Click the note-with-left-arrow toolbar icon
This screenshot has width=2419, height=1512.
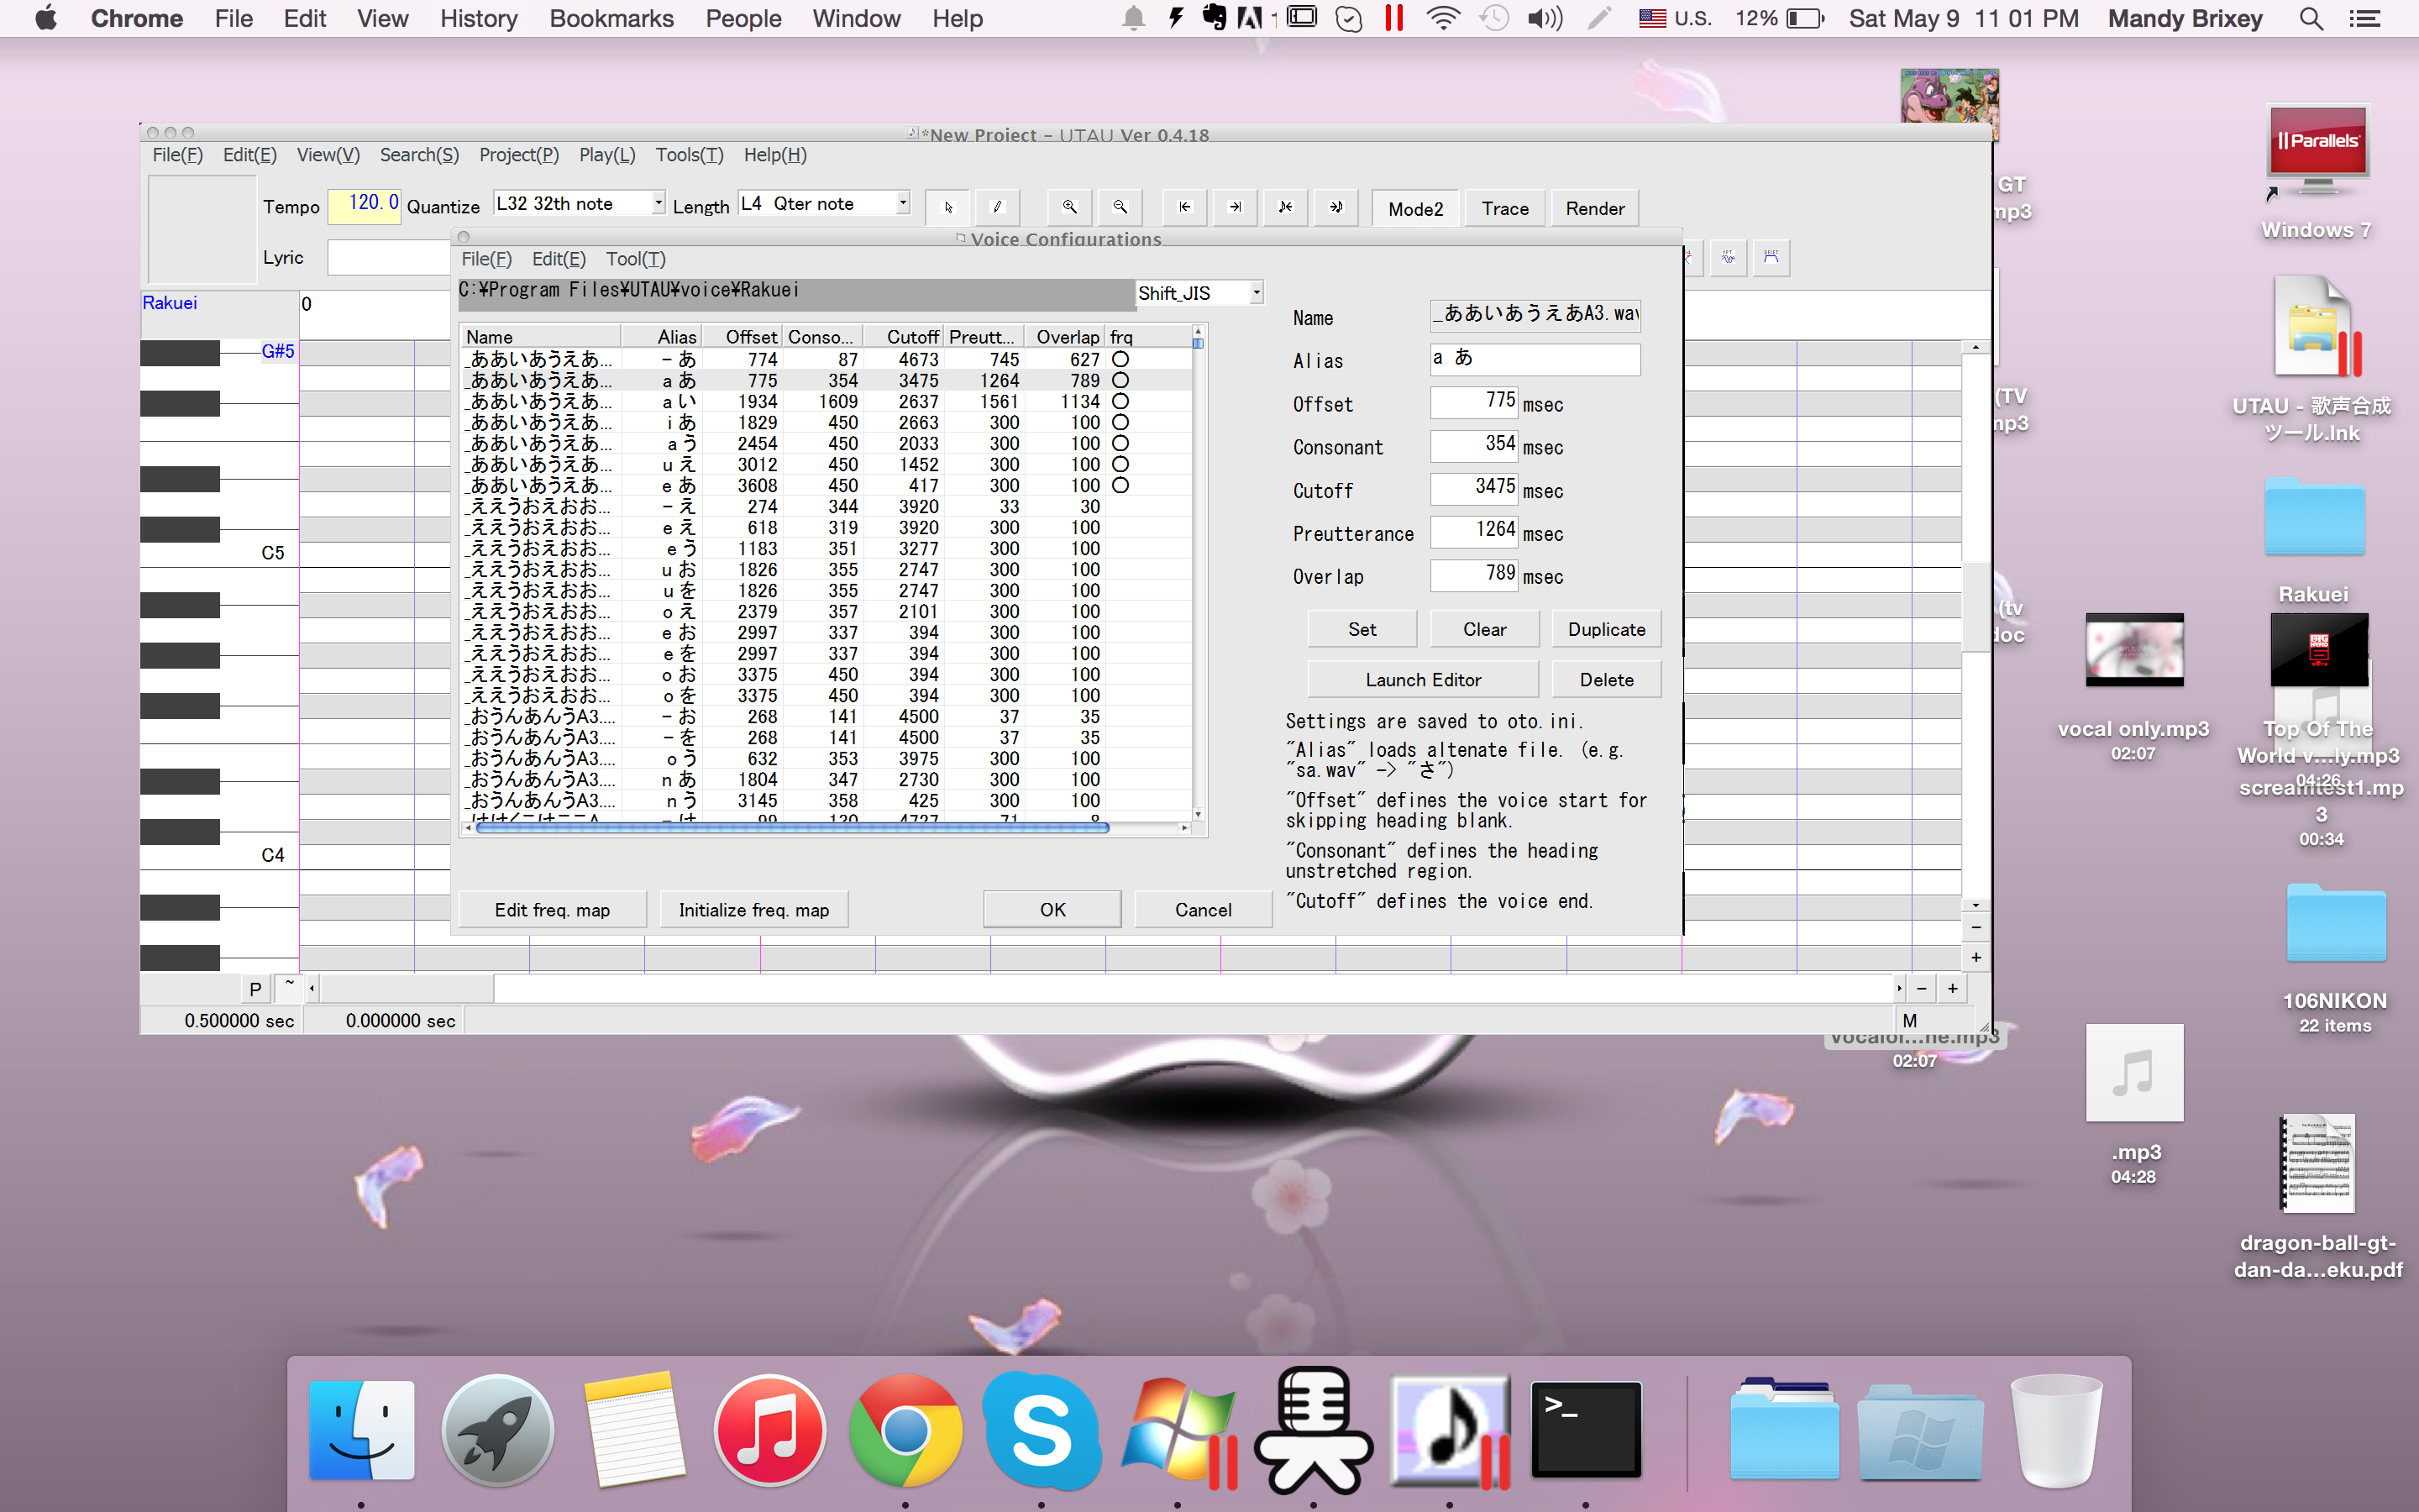pos(1285,207)
